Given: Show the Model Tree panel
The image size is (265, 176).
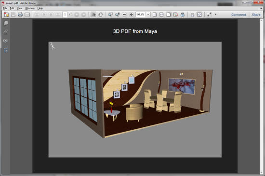Looking at the screenshot, I should pyautogui.click(x=6, y=50).
